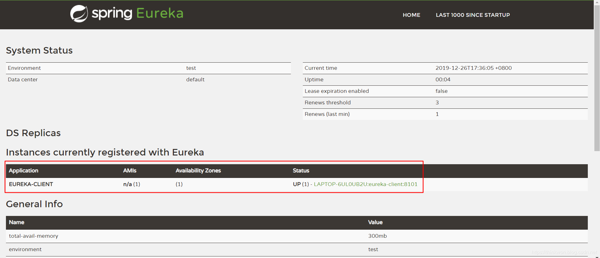Select the Status column header

(301, 170)
